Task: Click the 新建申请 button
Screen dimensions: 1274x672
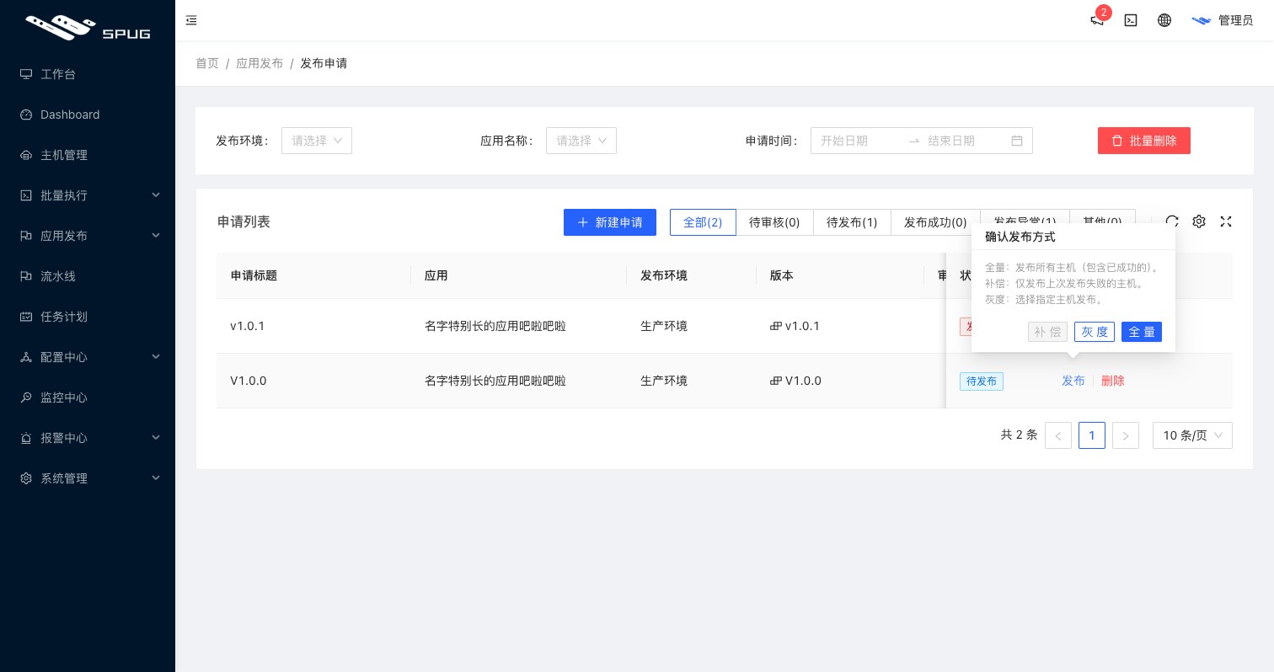Action: click(610, 222)
